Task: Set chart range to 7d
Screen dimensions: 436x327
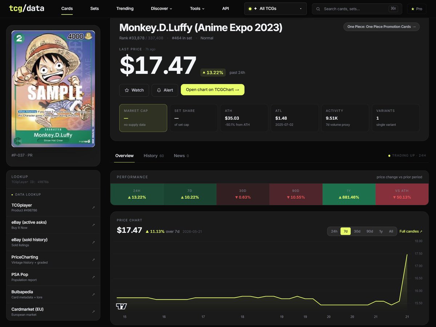Action: 346,231
